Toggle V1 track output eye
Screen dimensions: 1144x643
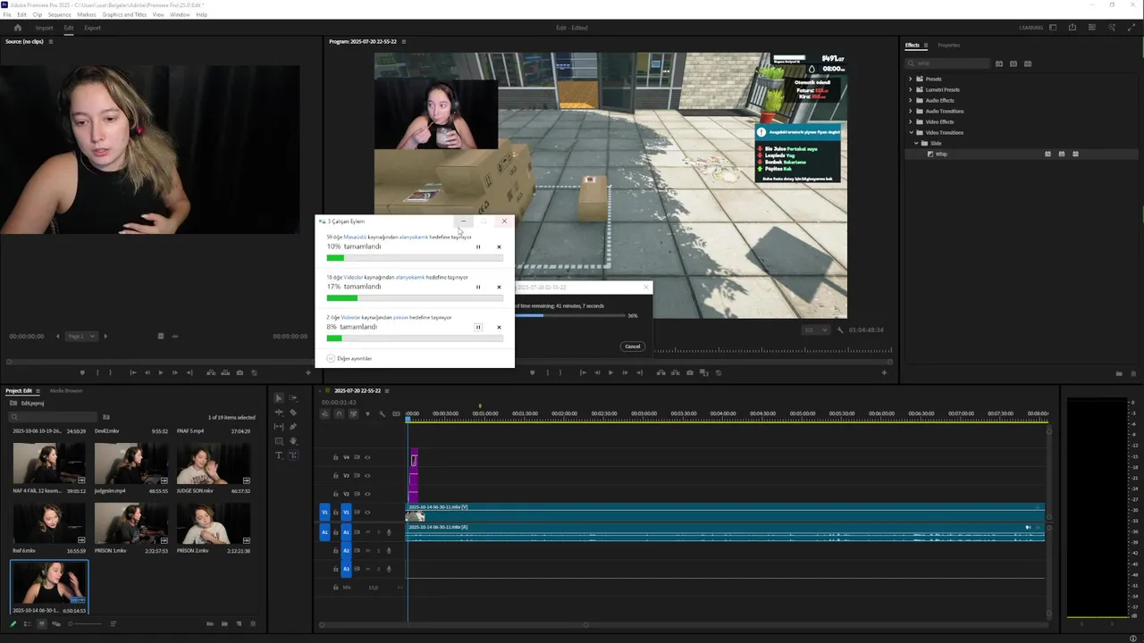tap(366, 513)
